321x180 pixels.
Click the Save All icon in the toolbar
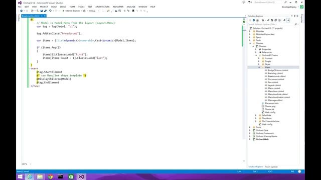[x=45, y=11]
